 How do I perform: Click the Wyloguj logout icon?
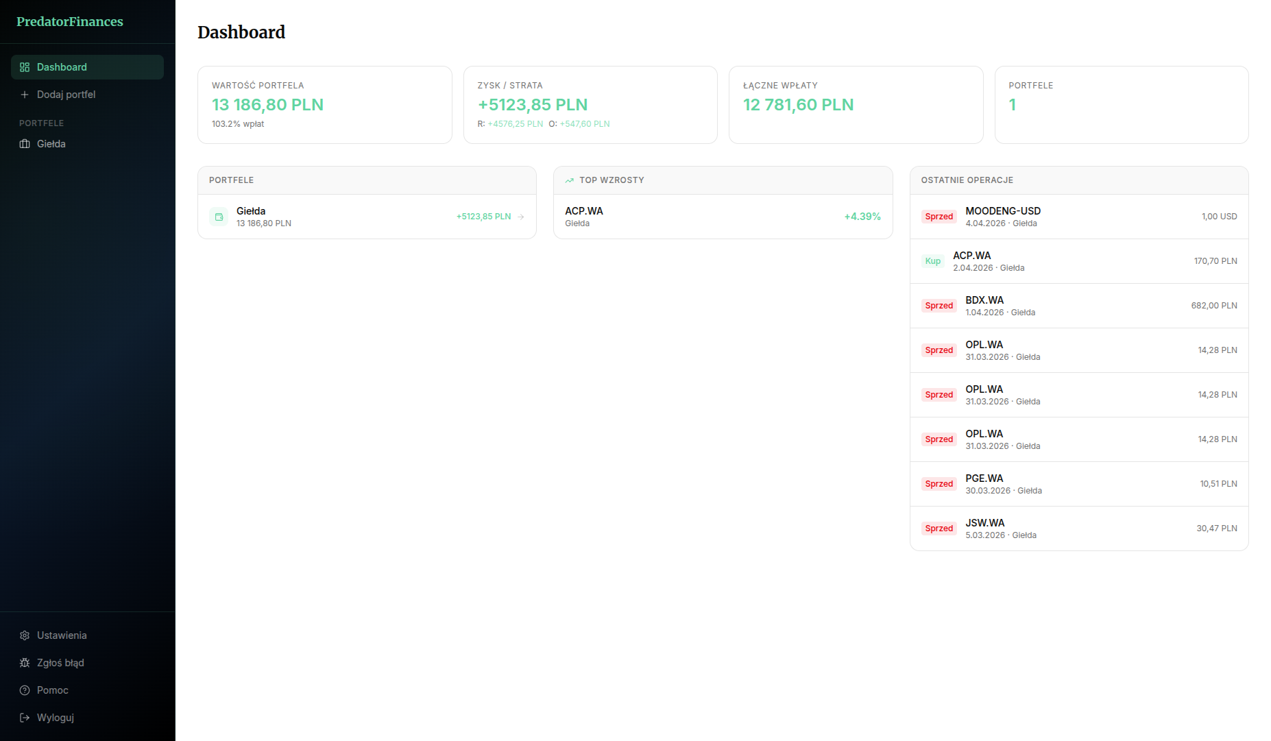click(25, 718)
